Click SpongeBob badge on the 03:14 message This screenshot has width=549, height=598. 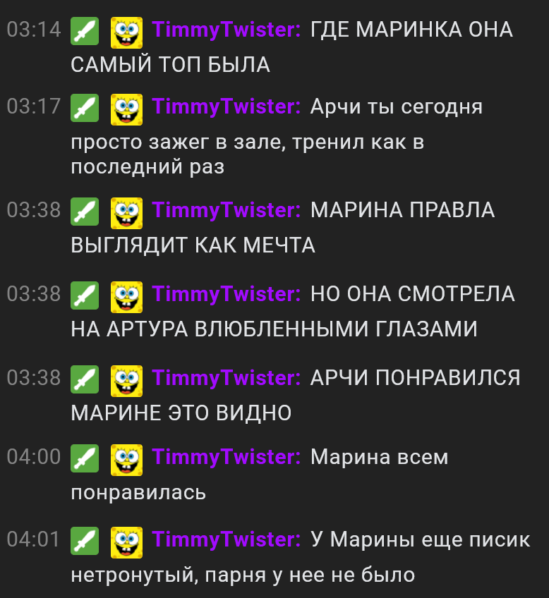126,32
